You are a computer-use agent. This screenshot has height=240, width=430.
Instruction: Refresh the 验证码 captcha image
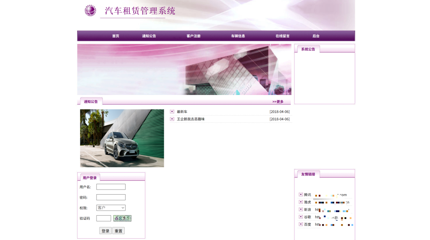(x=122, y=218)
